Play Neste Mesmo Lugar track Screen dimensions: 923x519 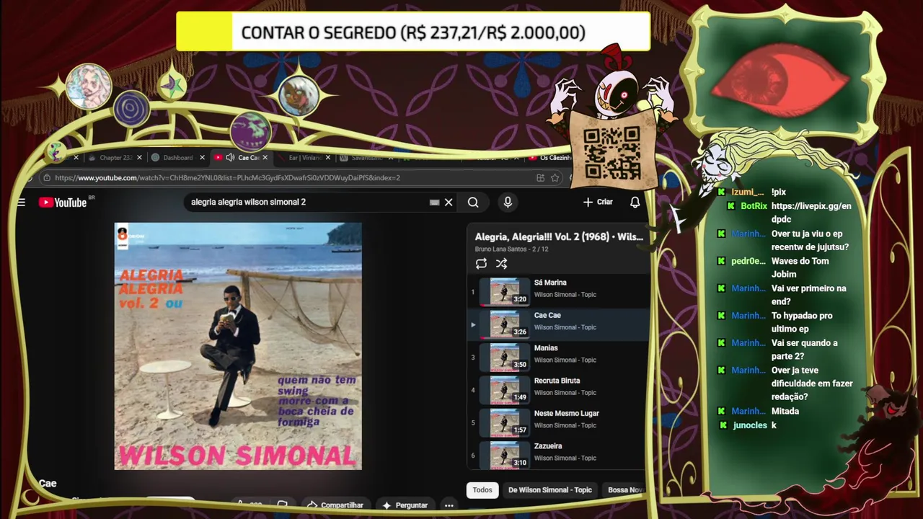[x=558, y=422]
